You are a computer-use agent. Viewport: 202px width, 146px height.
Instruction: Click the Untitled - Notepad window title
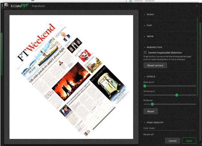coord(144,1)
